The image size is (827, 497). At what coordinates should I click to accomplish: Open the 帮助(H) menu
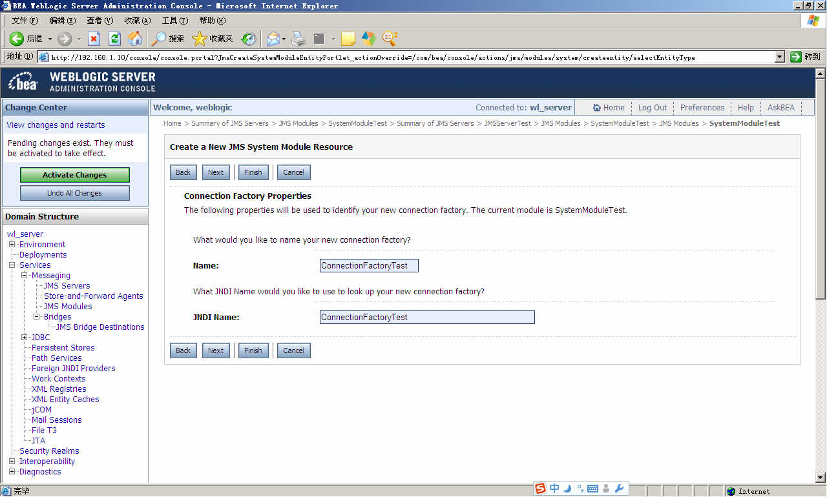[212, 21]
